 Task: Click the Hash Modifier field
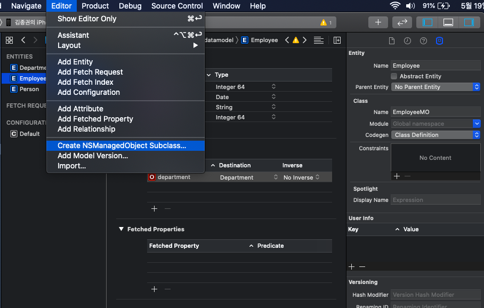(x=435, y=295)
